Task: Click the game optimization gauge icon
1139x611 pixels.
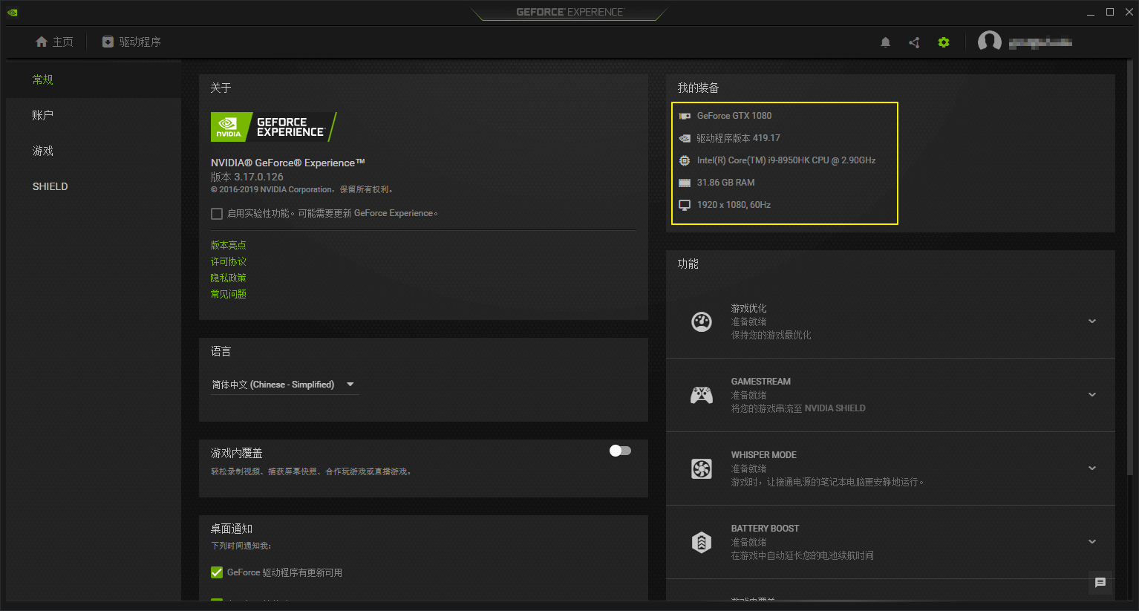Action: pos(702,321)
